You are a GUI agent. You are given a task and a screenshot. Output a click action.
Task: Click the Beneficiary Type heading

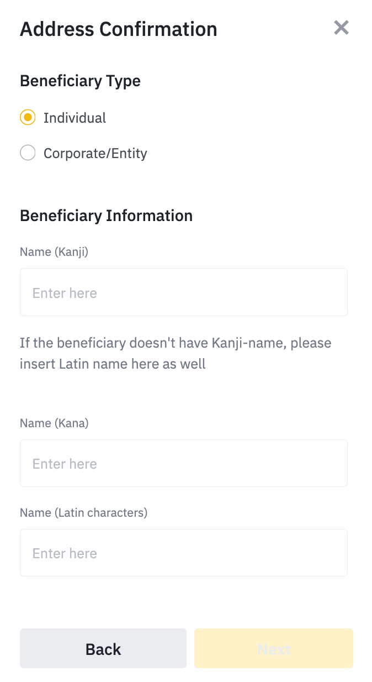tap(80, 81)
